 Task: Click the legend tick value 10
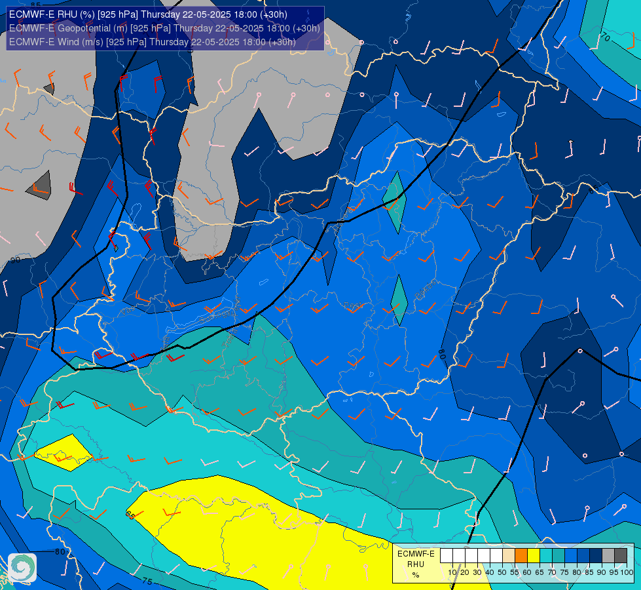coord(452,572)
